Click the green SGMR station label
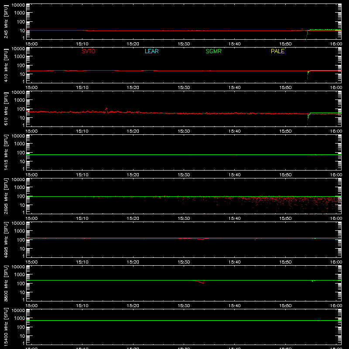 [x=213, y=51]
